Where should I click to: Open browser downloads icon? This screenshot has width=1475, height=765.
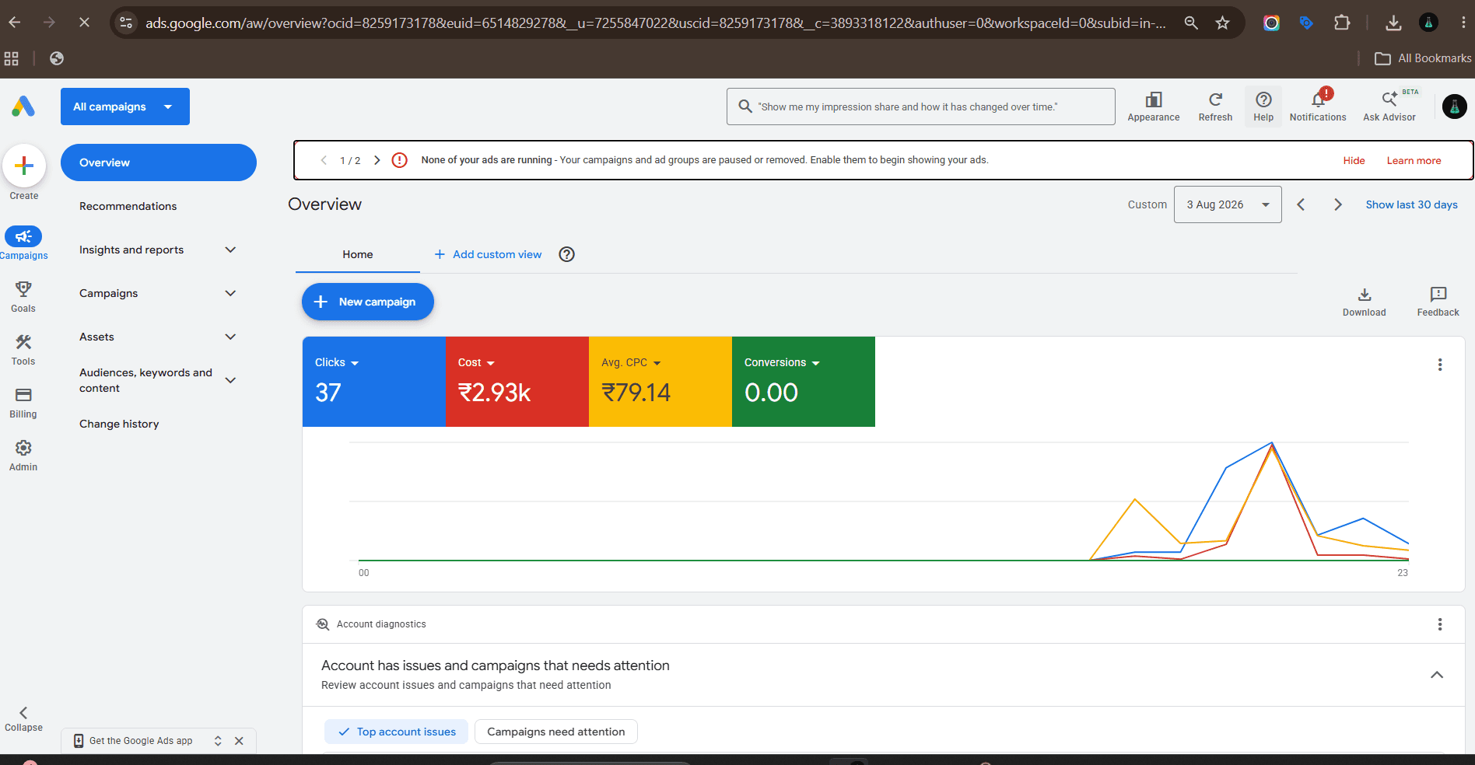coord(1393,23)
